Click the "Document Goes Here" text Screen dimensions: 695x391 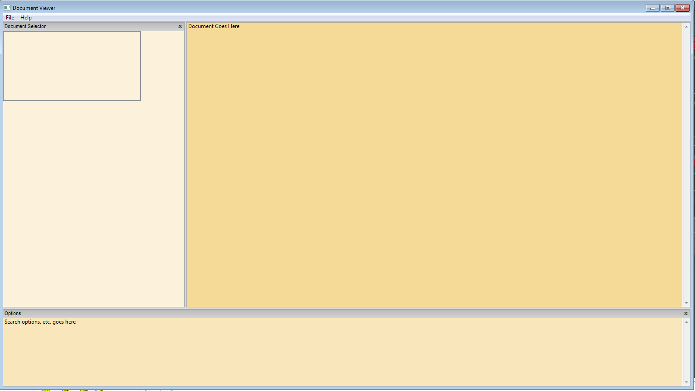coord(214,26)
